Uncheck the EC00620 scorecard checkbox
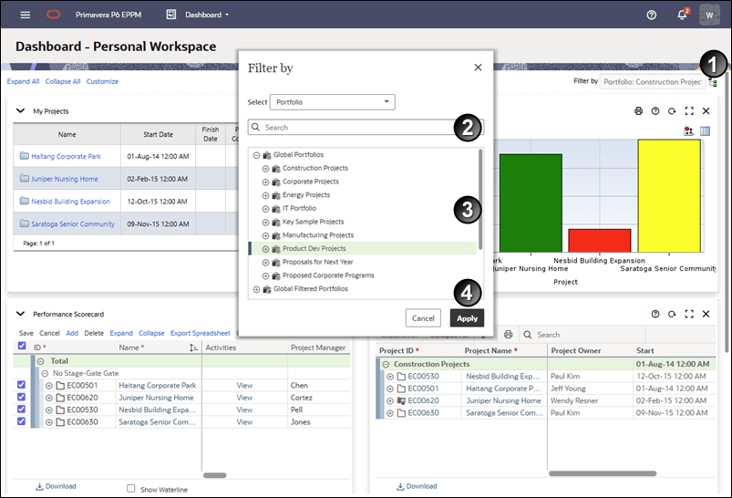 coord(22,397)
